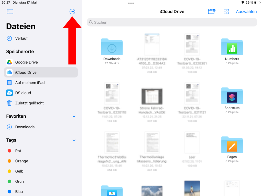Select Google Drive location

tap(41, 62)
